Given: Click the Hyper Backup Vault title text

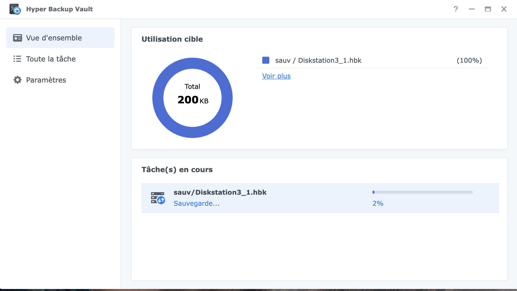Looking at the screenshot, I should 59,9.
